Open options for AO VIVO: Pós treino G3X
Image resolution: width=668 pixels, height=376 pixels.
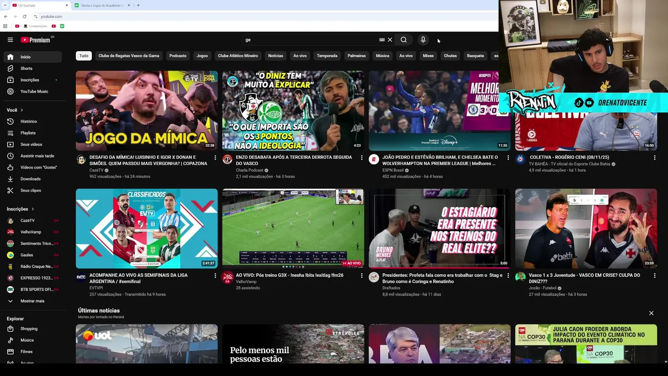click(x=361, y=275)
